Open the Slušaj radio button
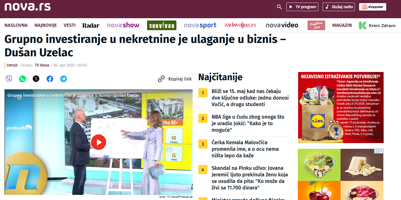Image resolution: width=401 pixels, height=200 pixels. (339, 7)
